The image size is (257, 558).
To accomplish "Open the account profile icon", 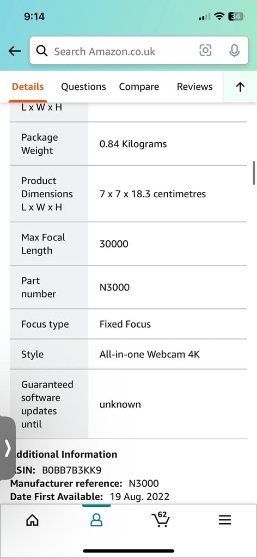I will pos(96,520).
